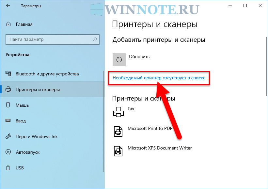Minimize the Параметры window
268x189 pixels.
tap(230, 6)
